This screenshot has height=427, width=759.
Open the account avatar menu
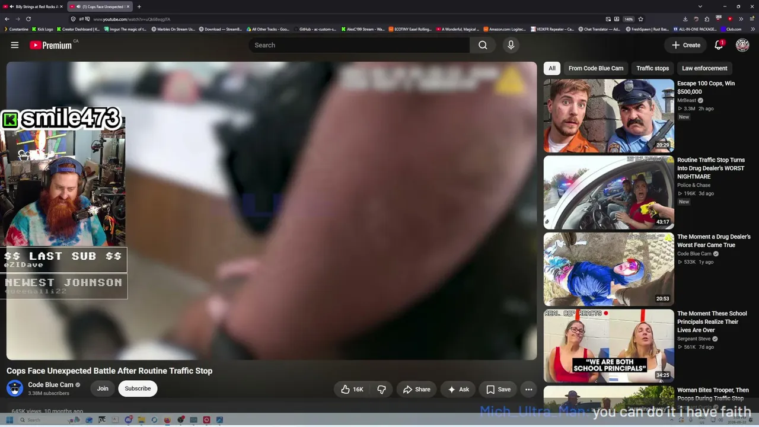click(x=742, y=45)
